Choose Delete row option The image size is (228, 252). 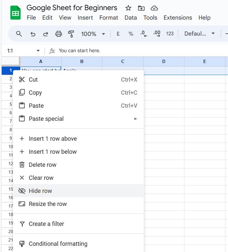point(78,165)
